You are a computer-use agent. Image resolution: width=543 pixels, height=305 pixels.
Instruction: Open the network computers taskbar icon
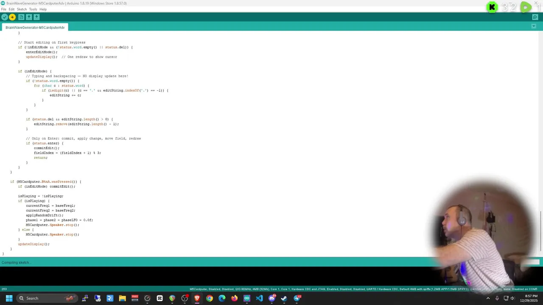(x=85, y=298)
